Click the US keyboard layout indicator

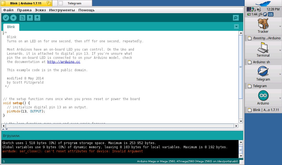(271, 14)
